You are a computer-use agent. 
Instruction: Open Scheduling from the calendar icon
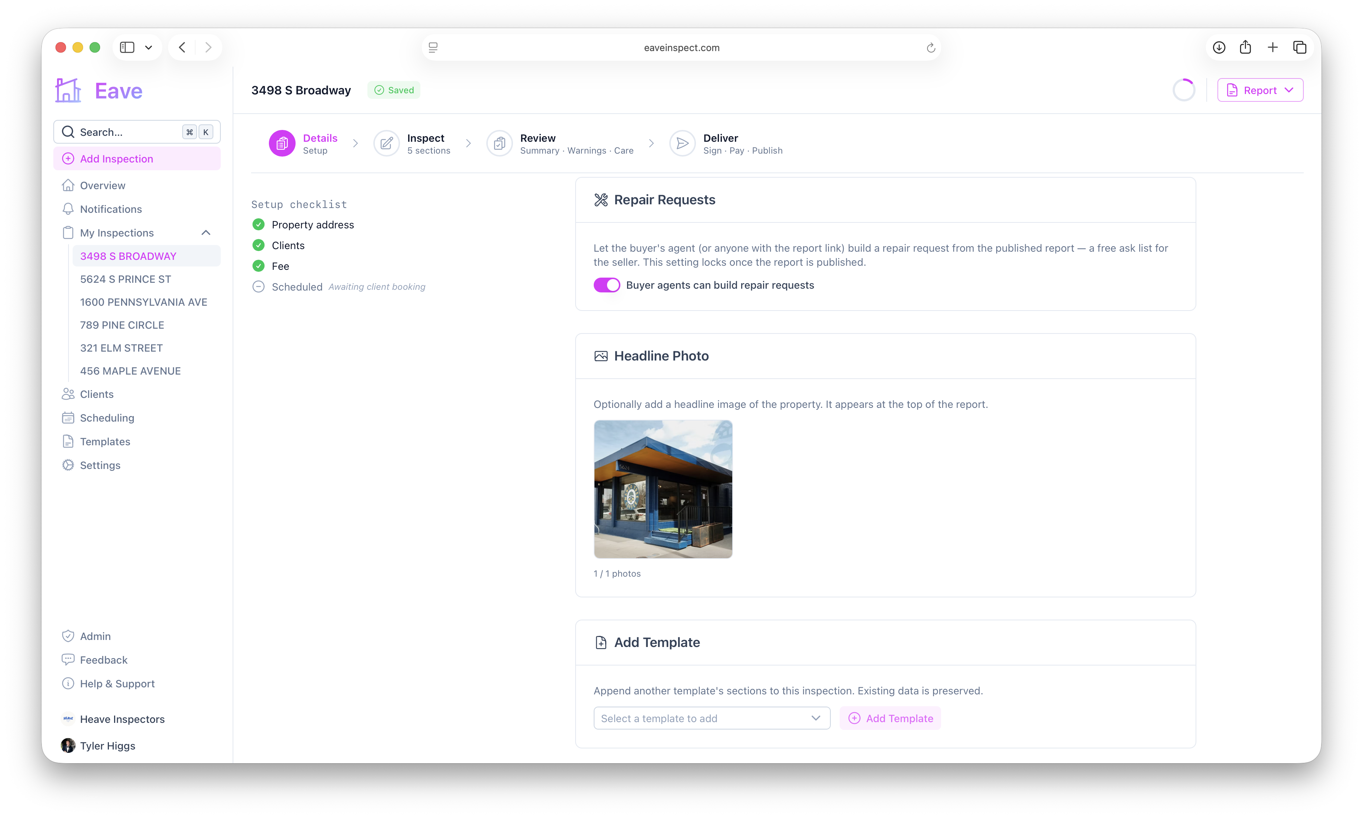(68, 418)
